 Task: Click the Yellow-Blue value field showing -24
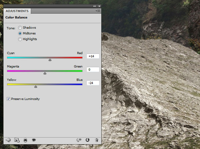pos(93,83)
